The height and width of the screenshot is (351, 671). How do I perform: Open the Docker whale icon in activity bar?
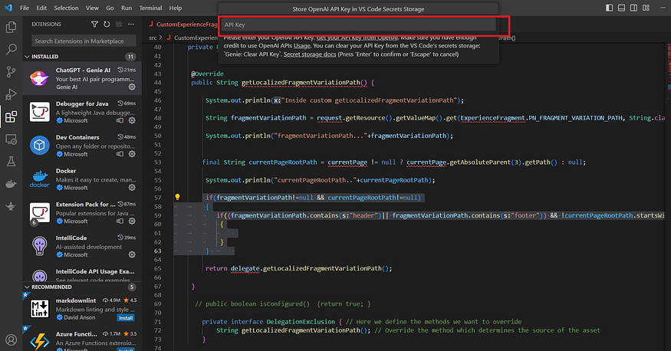12,184
